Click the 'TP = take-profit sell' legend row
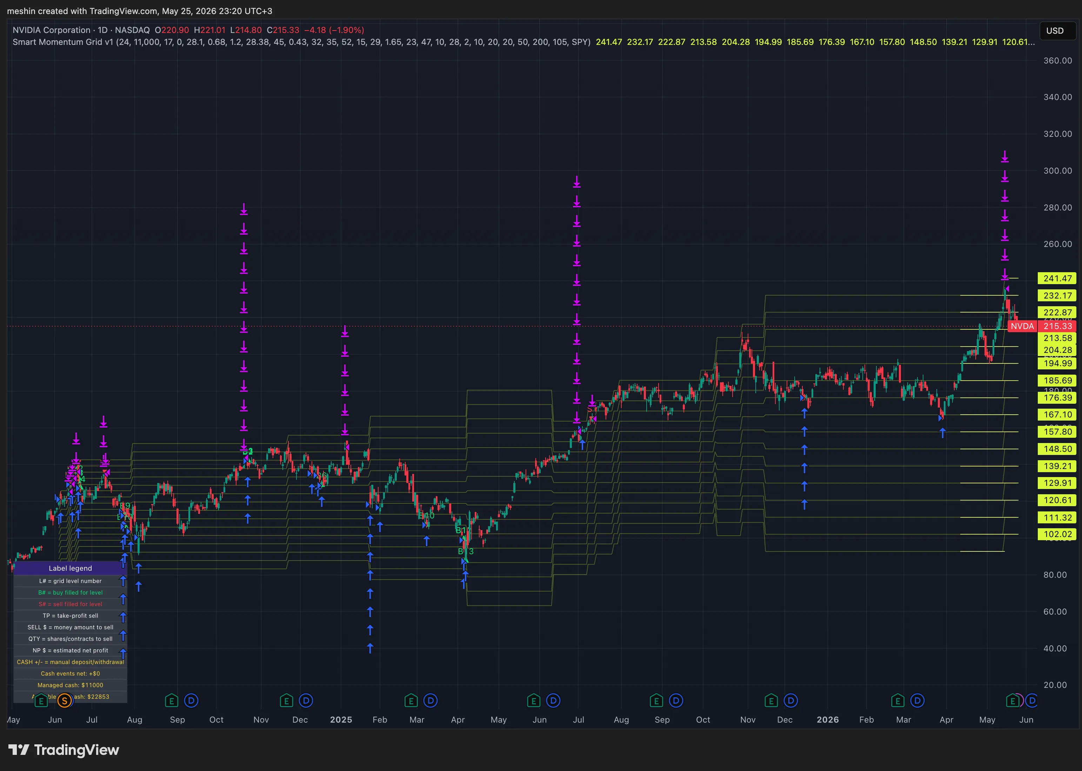1082x771 pixels. (70, 616)
